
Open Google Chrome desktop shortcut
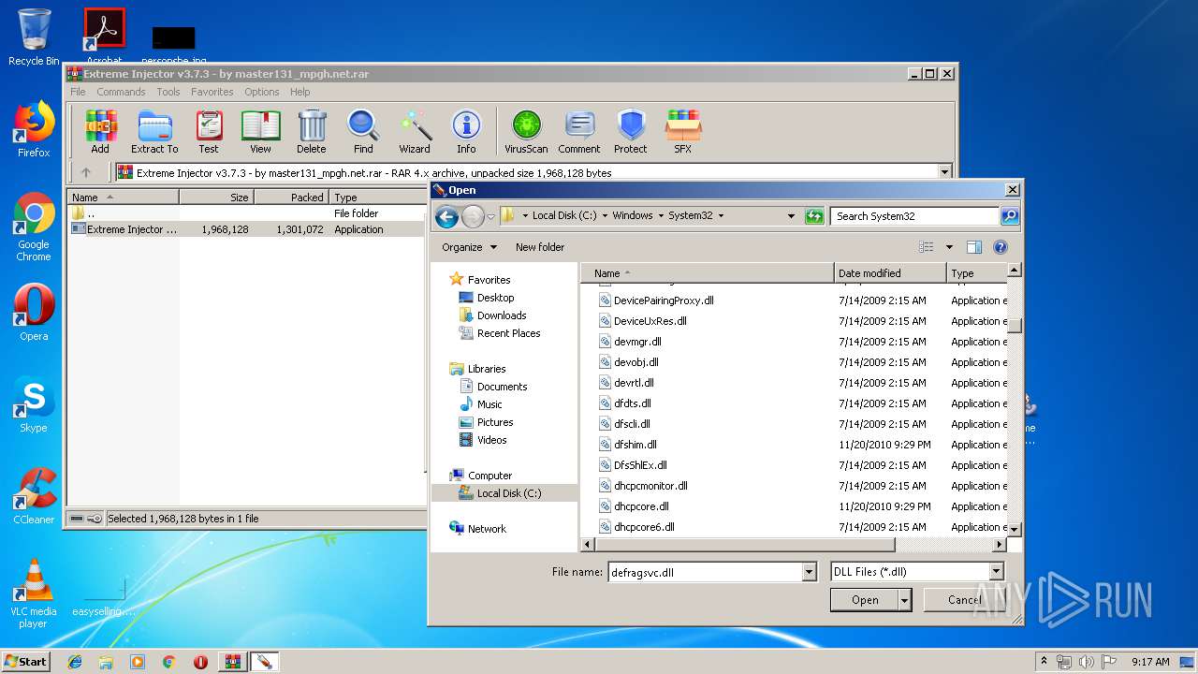(34, 227)
